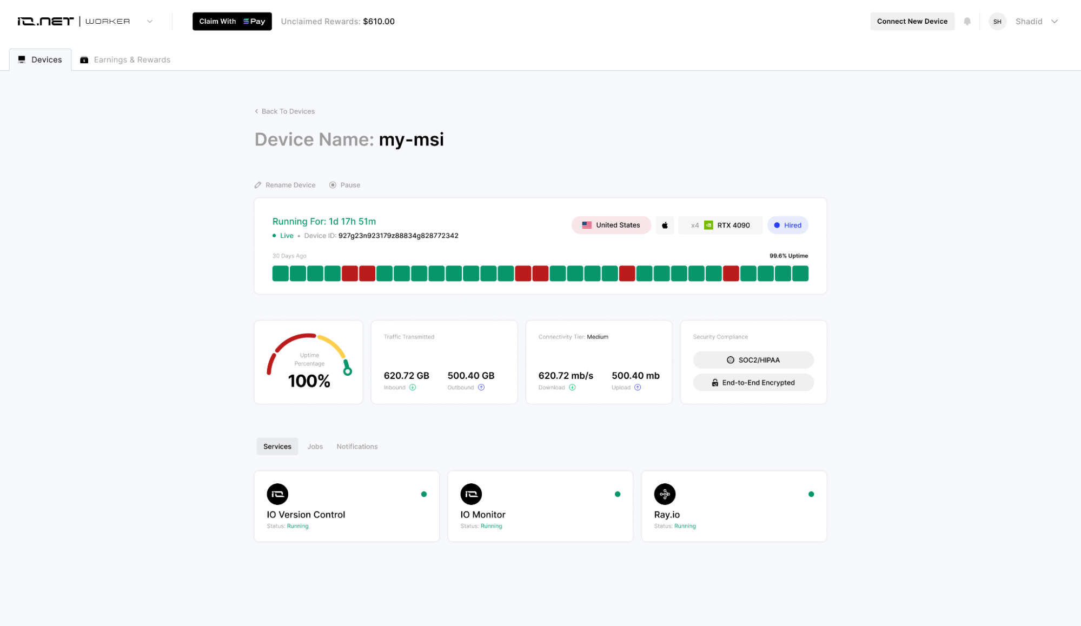Click Rename Device
Image resolution: width=1081 pixels, height=626 pixels.
pos(285,185)
